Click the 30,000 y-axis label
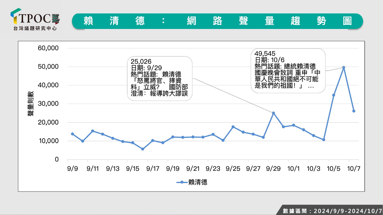 point(48,104)
